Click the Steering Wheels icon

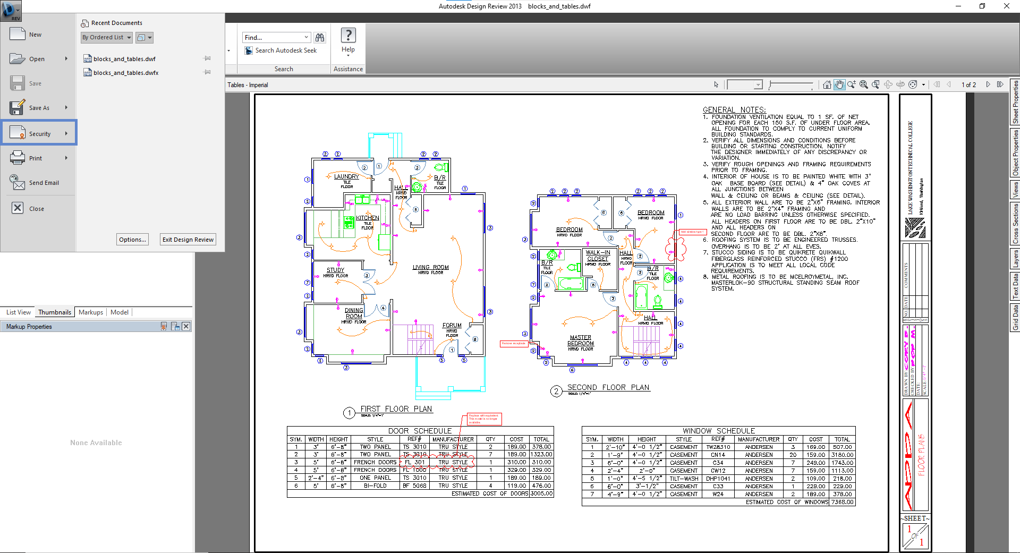coord(913,84)
